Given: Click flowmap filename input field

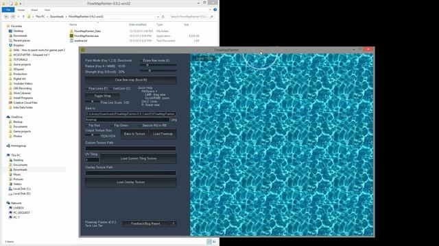Looking at the screenshot, I should tap(128, 120).
